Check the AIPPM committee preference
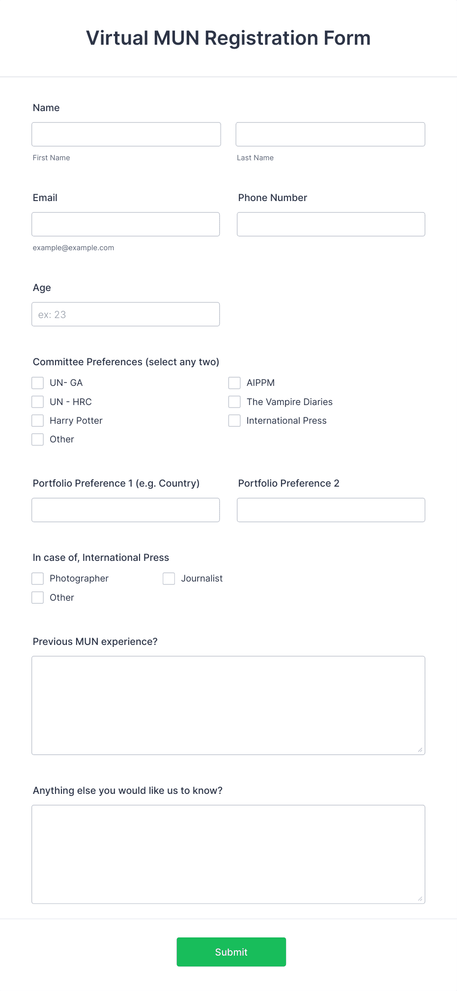Screen dimensions: 457x991 [x=234, y=382]
